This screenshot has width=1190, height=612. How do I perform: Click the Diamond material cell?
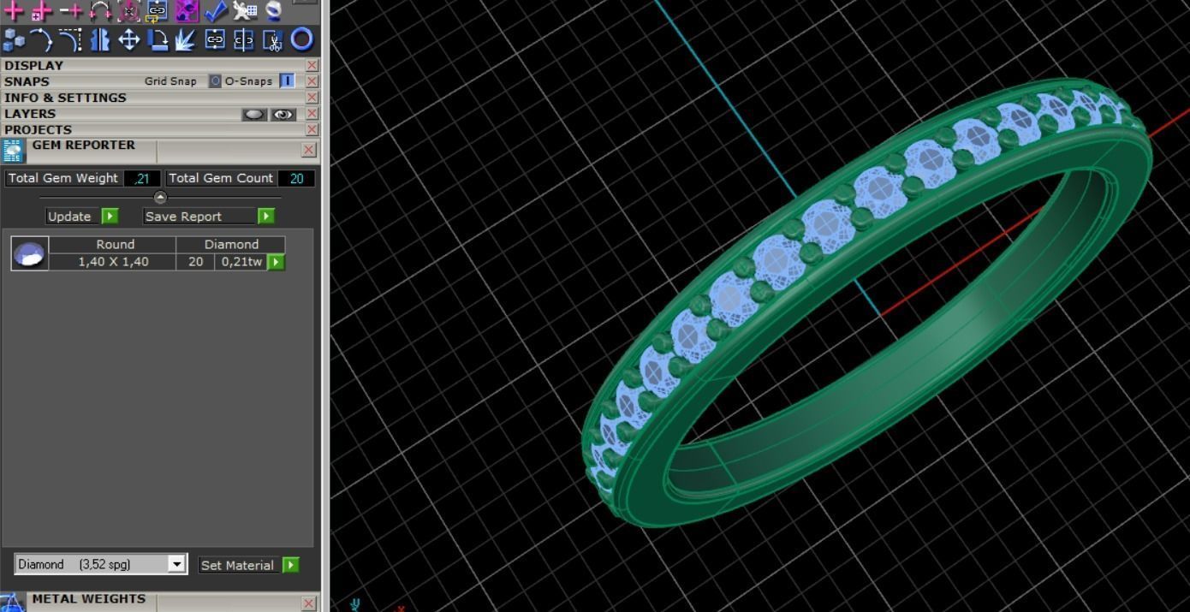[x=231, y=244]
